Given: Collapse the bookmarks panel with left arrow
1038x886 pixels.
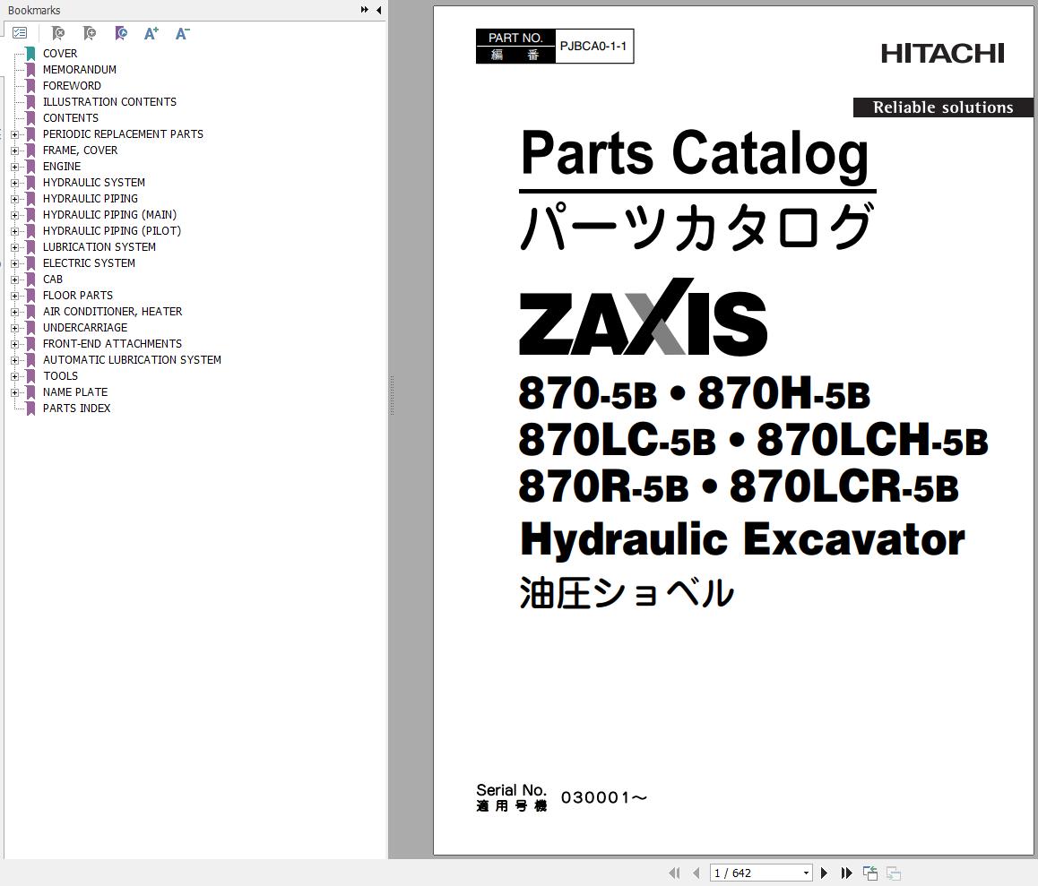Looking at the screenshot, I should (x=378, y=10).
